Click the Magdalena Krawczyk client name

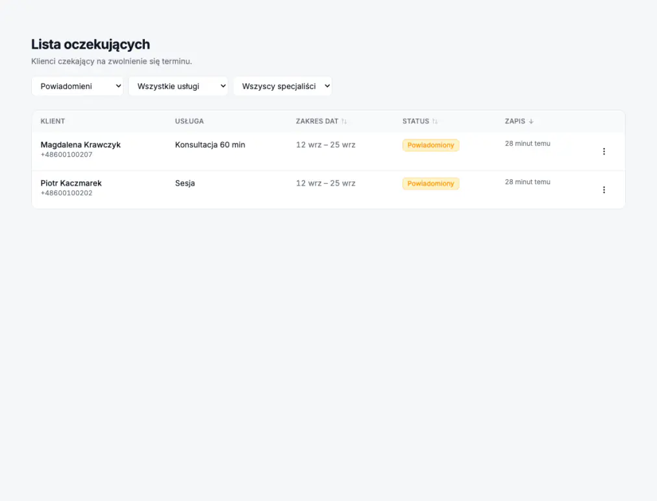click(81, 145)
